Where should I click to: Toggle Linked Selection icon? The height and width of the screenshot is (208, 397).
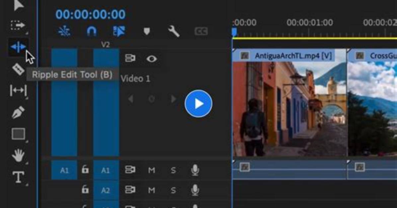click(x=119, y=31)
